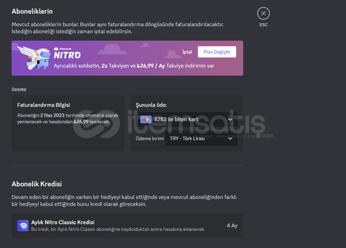Close settings with the ESC X icon
This screenshot has width=346, height=248.
[x=263, y=14]
